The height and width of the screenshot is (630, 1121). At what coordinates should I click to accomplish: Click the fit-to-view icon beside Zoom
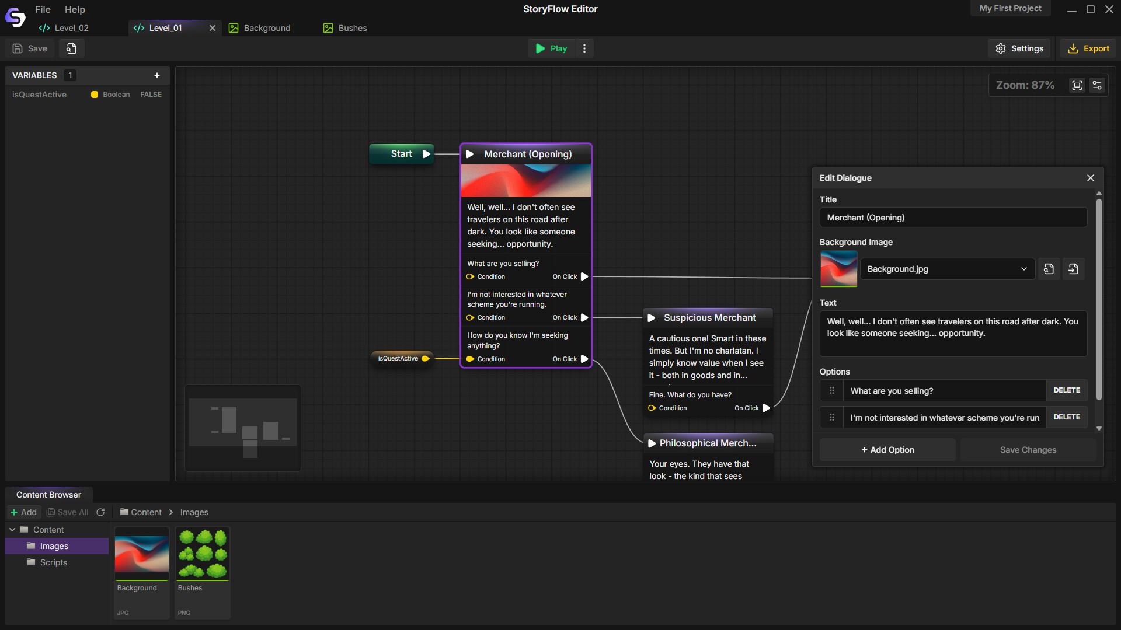(x=1077, y=85)
